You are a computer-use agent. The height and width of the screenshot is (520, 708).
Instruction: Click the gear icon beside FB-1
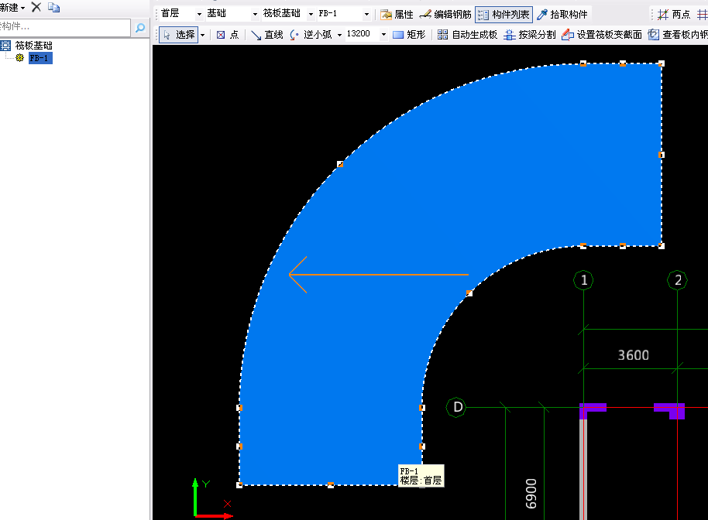coord(19,58)
